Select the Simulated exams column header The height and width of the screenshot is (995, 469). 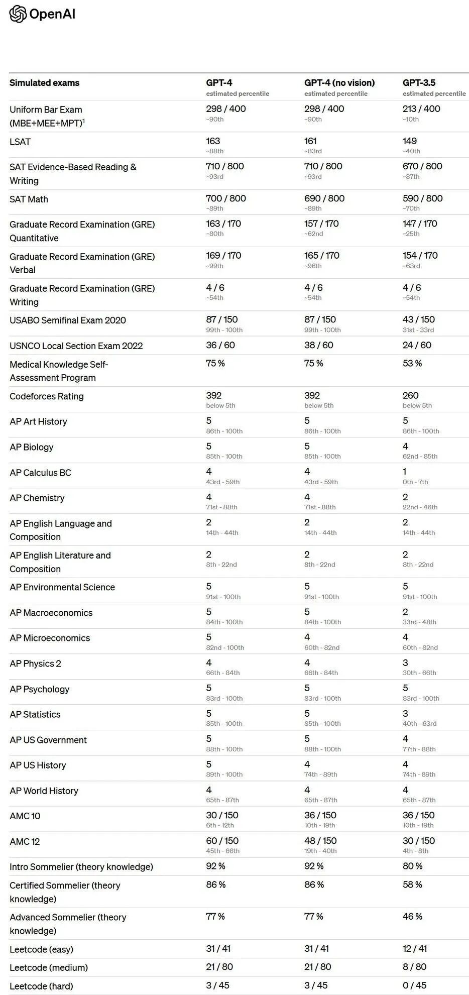pos(45,83)
